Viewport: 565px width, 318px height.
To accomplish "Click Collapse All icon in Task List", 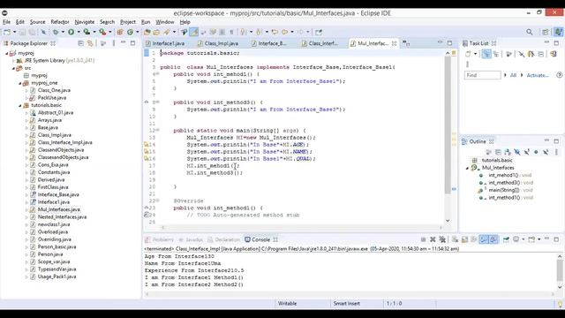I will pyautogui.click(x=541, y=54).
